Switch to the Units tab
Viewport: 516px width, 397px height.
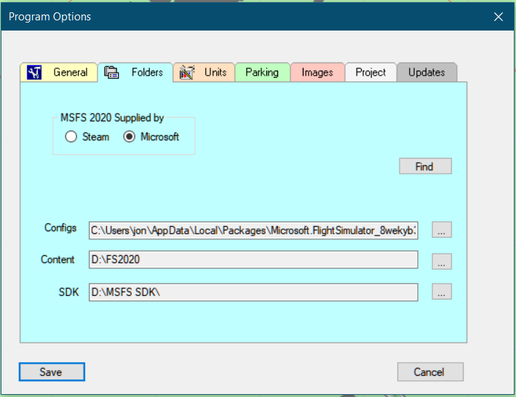pos(204,72)
